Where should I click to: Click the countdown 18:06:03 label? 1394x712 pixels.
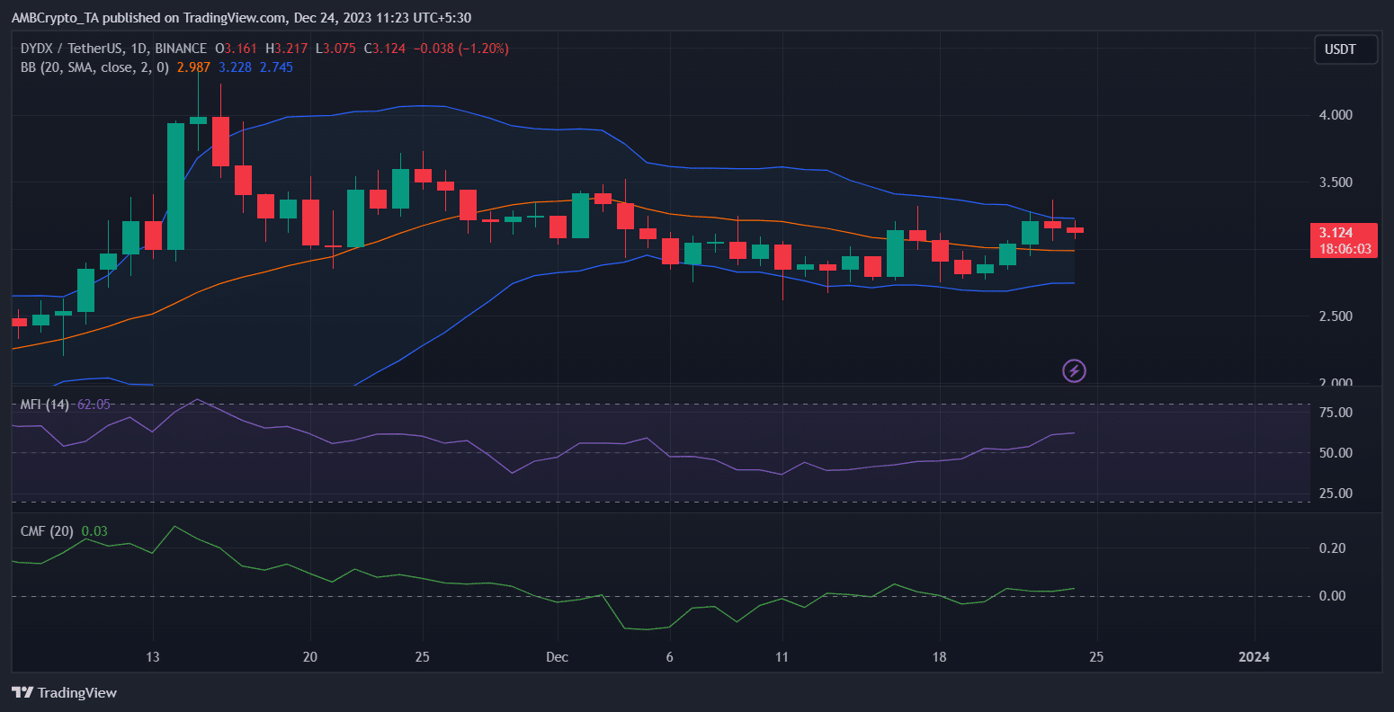1345,249
